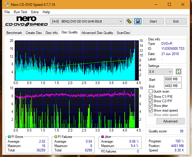The width and height of the screenshot is (192, 157).
Task: Click the PO failures value 0
Action: (x=138, y=151)
